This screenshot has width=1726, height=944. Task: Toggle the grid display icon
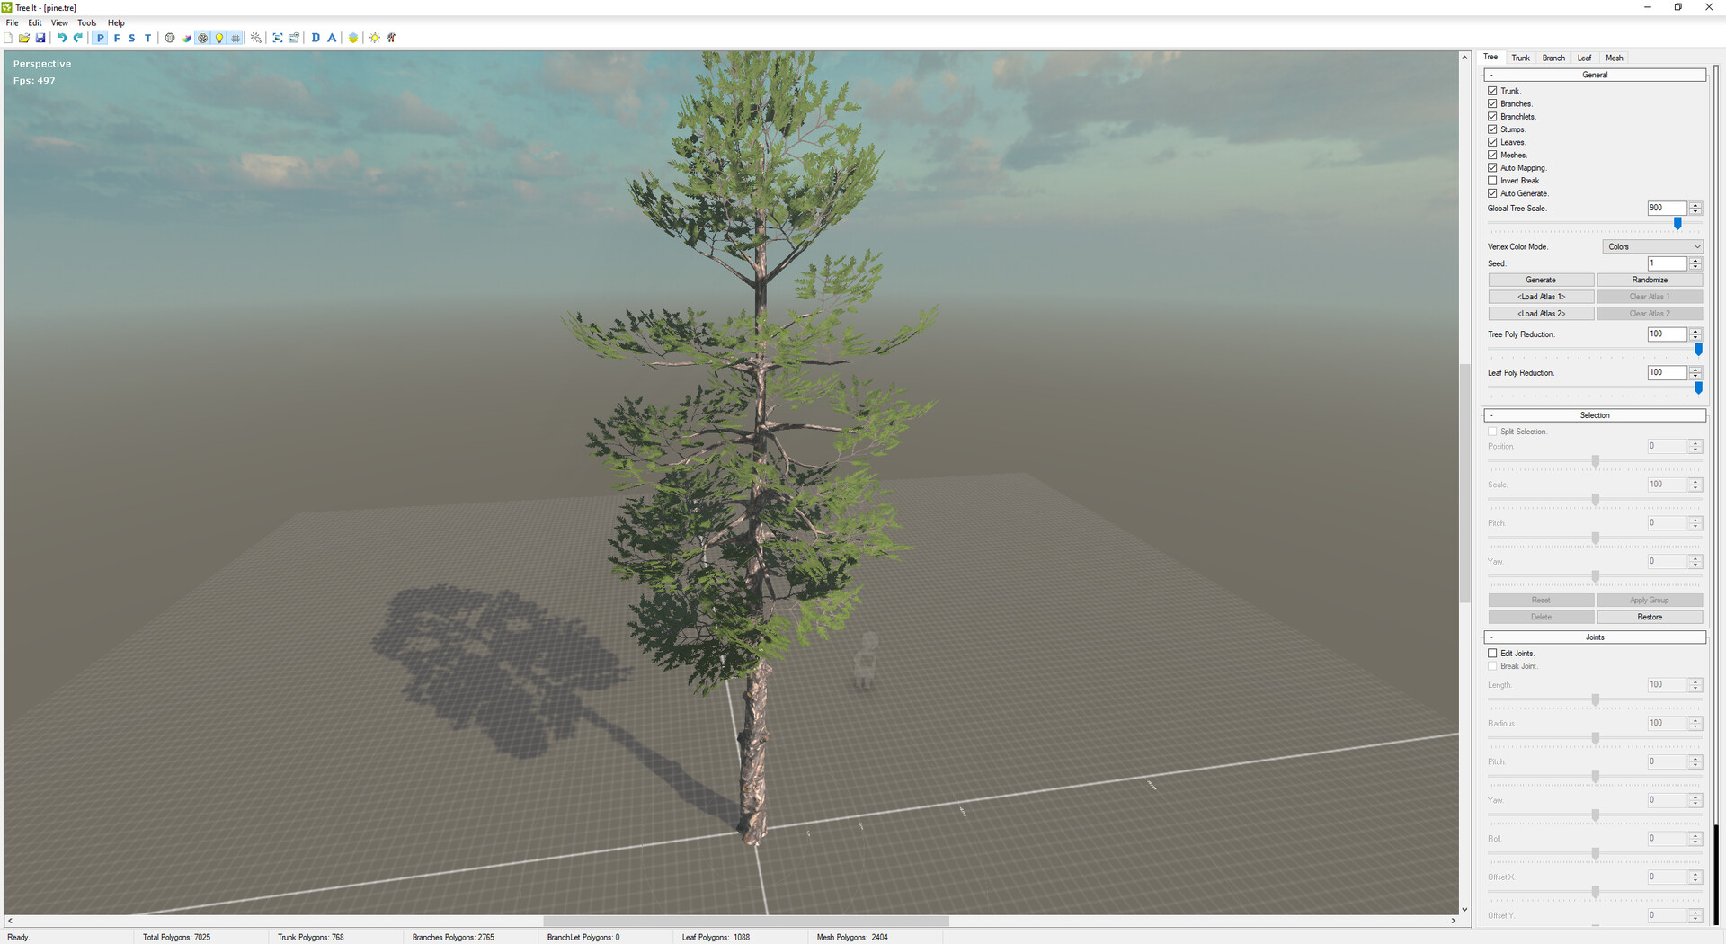pos(236,38)
